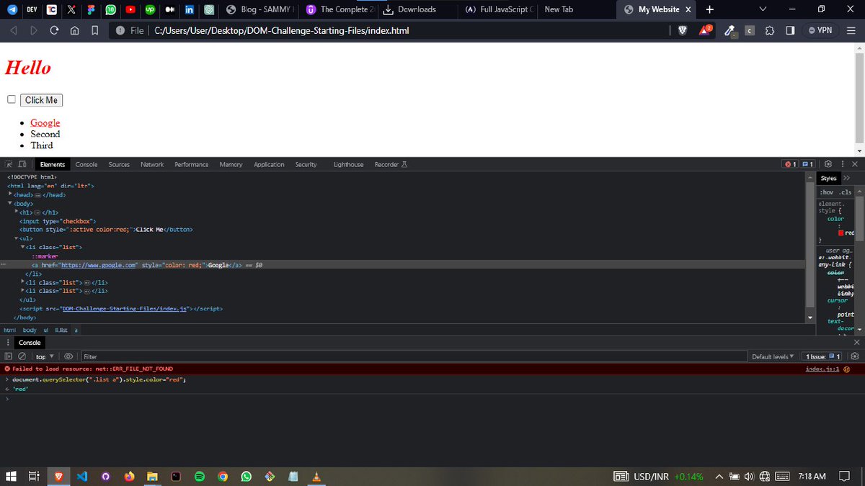
Task: Open the Windows Start menu
Action: 12,476
